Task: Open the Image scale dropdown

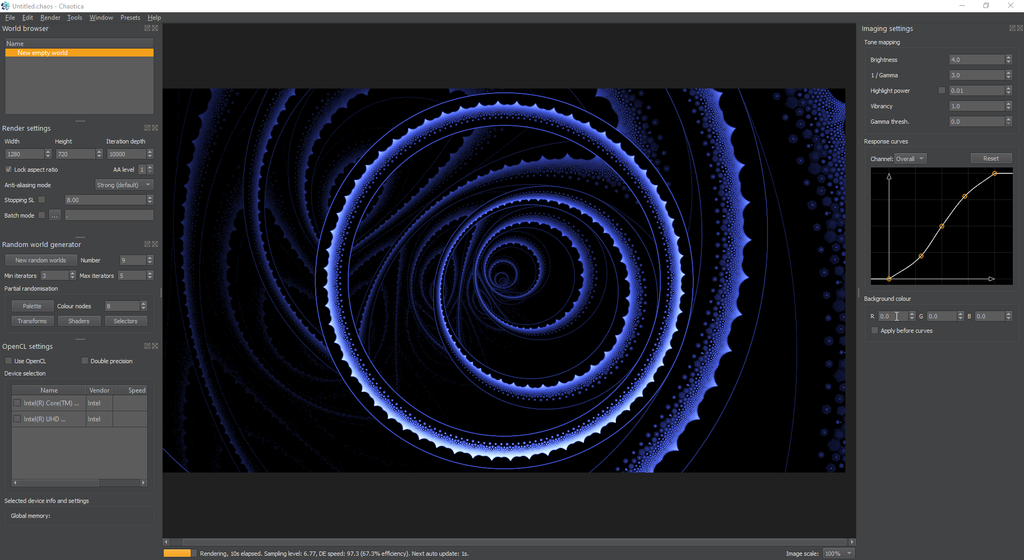Action: click(x=838, y=554)
